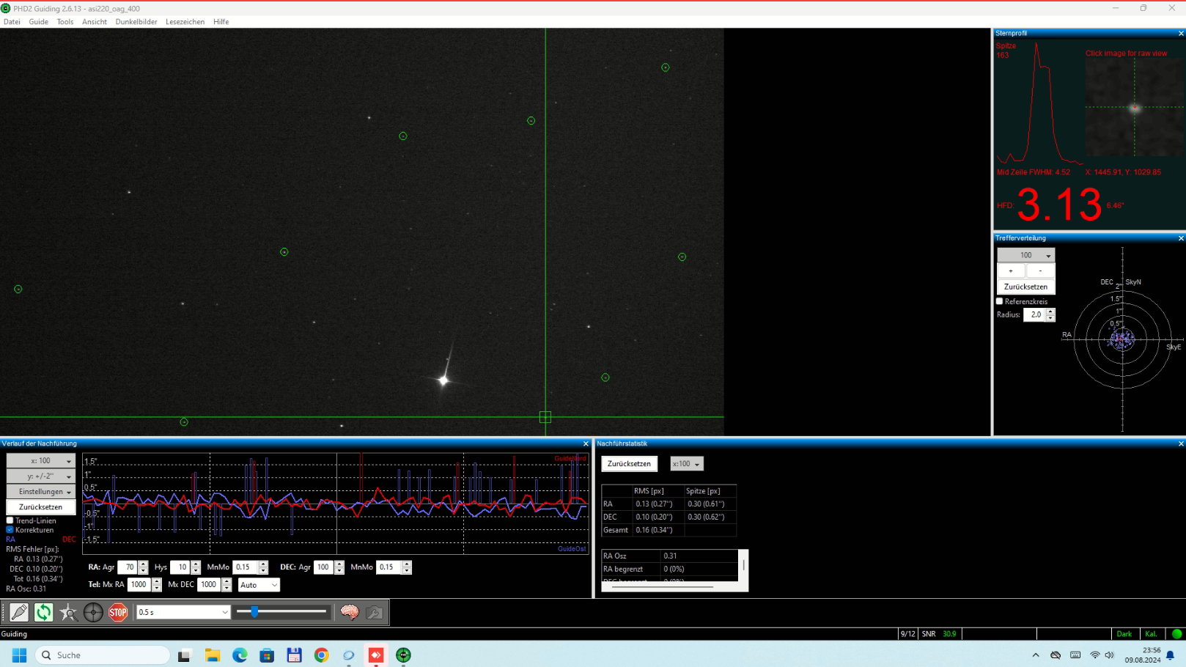1186x667 pixels.
Task: Open the y: +/-2" scale dropdown
Action: (41, 476)
